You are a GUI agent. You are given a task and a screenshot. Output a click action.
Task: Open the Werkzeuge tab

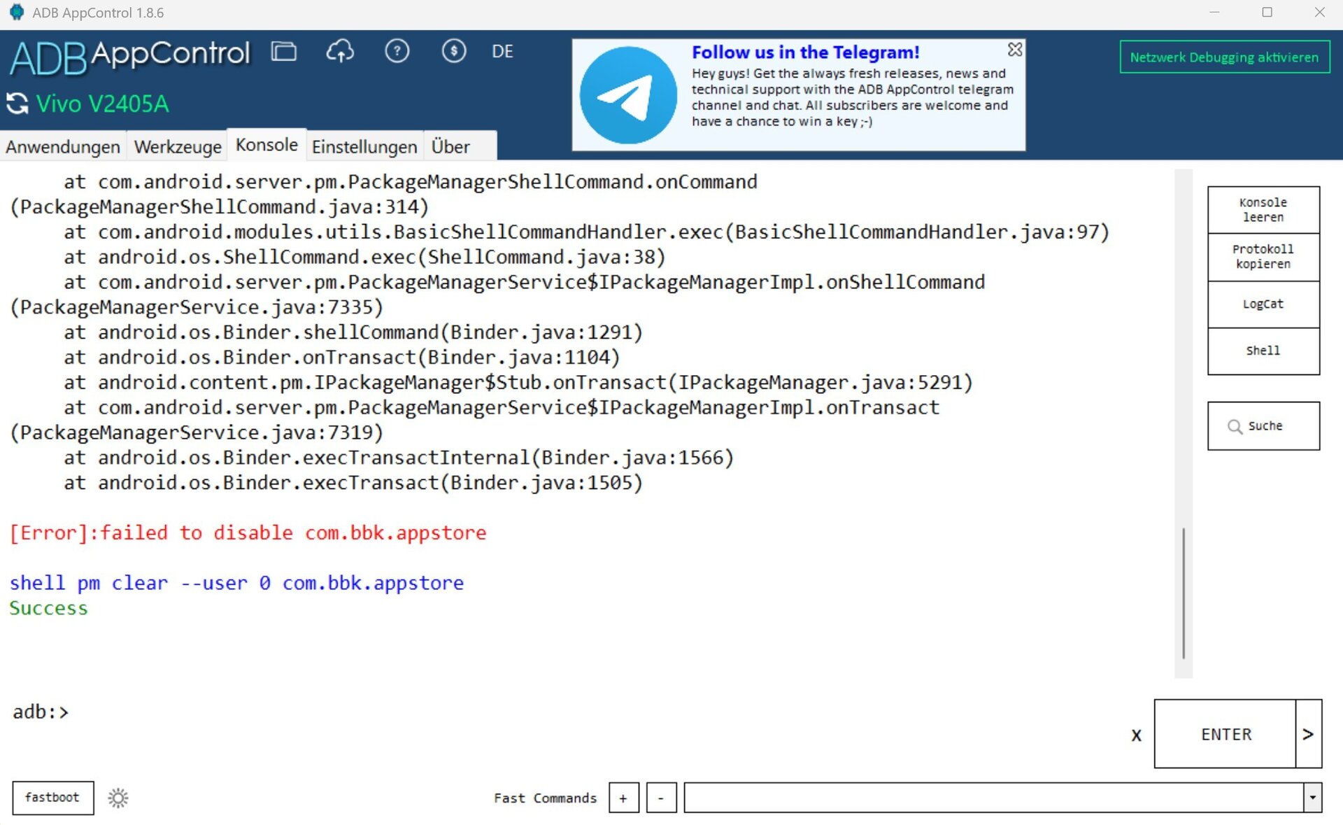click(178, 147)
